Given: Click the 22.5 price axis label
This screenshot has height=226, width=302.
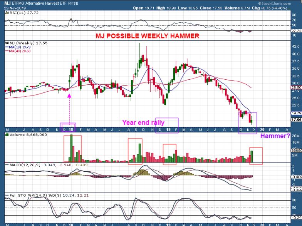Looking at the screenshot, I should [x=296, y=105].
